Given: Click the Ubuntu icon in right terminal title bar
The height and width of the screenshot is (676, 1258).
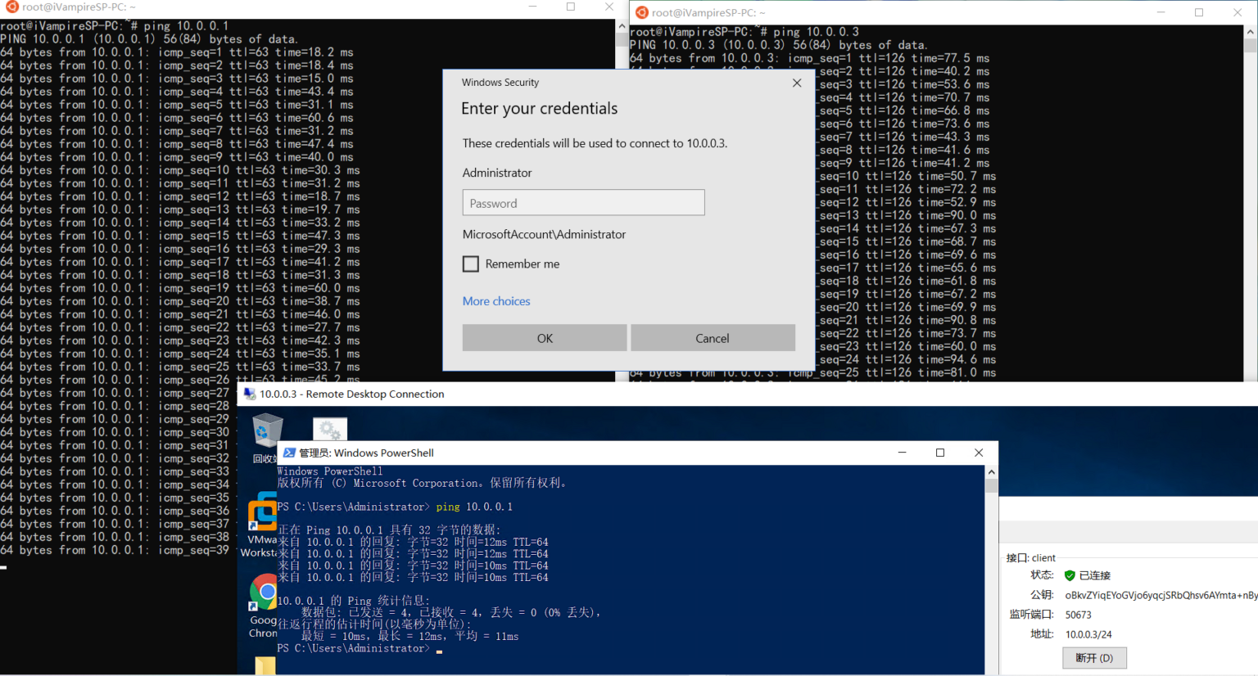Looking at the screenshot, I should pos(642,12).
